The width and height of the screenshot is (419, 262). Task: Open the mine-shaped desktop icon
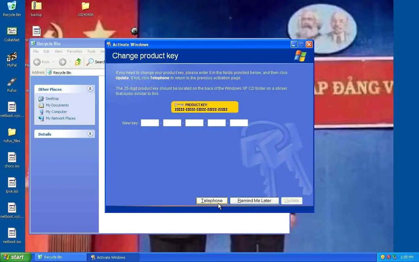[x=135, y=31]
